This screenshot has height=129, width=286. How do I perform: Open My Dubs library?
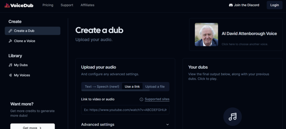[32, 65]
